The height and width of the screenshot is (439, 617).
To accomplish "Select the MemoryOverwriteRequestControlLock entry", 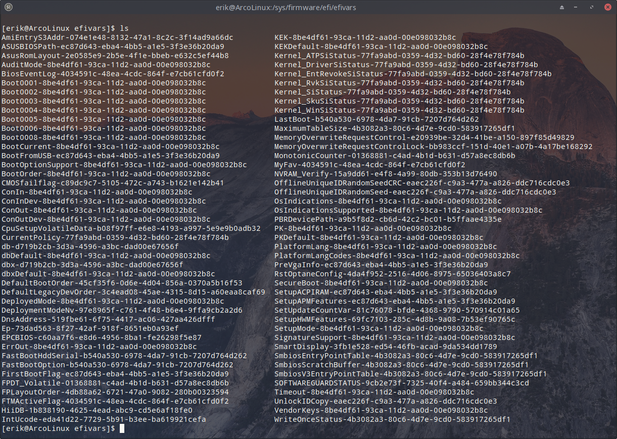I will point(434,147).
